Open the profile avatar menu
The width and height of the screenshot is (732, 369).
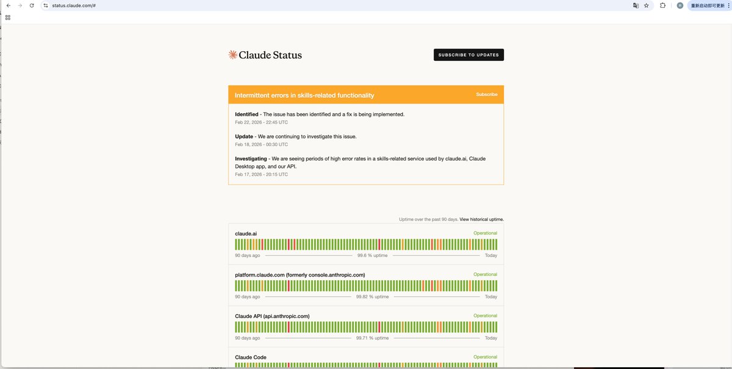tap(680, 5)
